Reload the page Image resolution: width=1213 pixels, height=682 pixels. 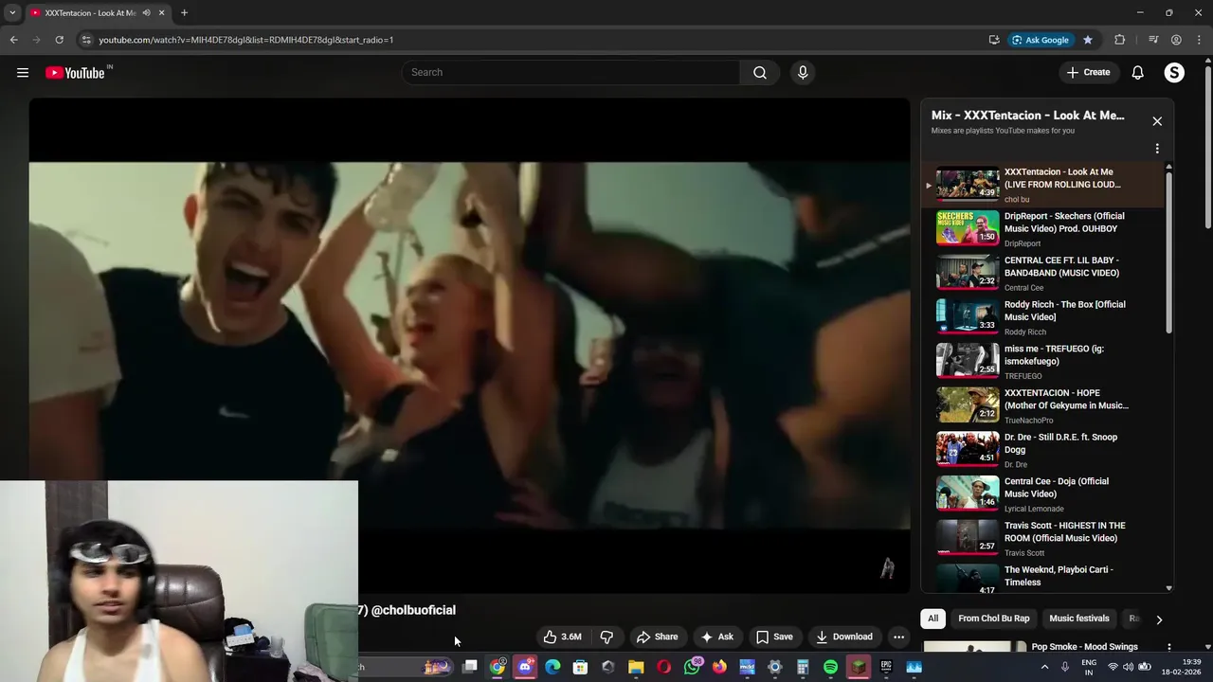[x=59, y=40]
